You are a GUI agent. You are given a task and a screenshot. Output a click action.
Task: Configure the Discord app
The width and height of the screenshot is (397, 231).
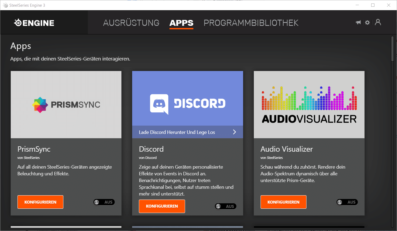pyautogui.click(x=162, y=206)
